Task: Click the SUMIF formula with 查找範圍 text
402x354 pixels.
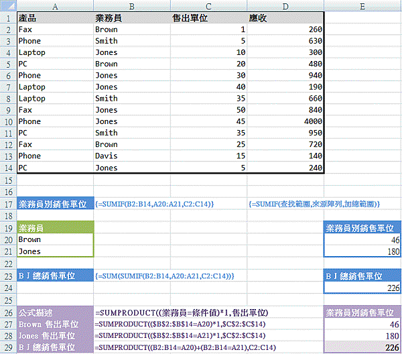Action: (314, 204)
